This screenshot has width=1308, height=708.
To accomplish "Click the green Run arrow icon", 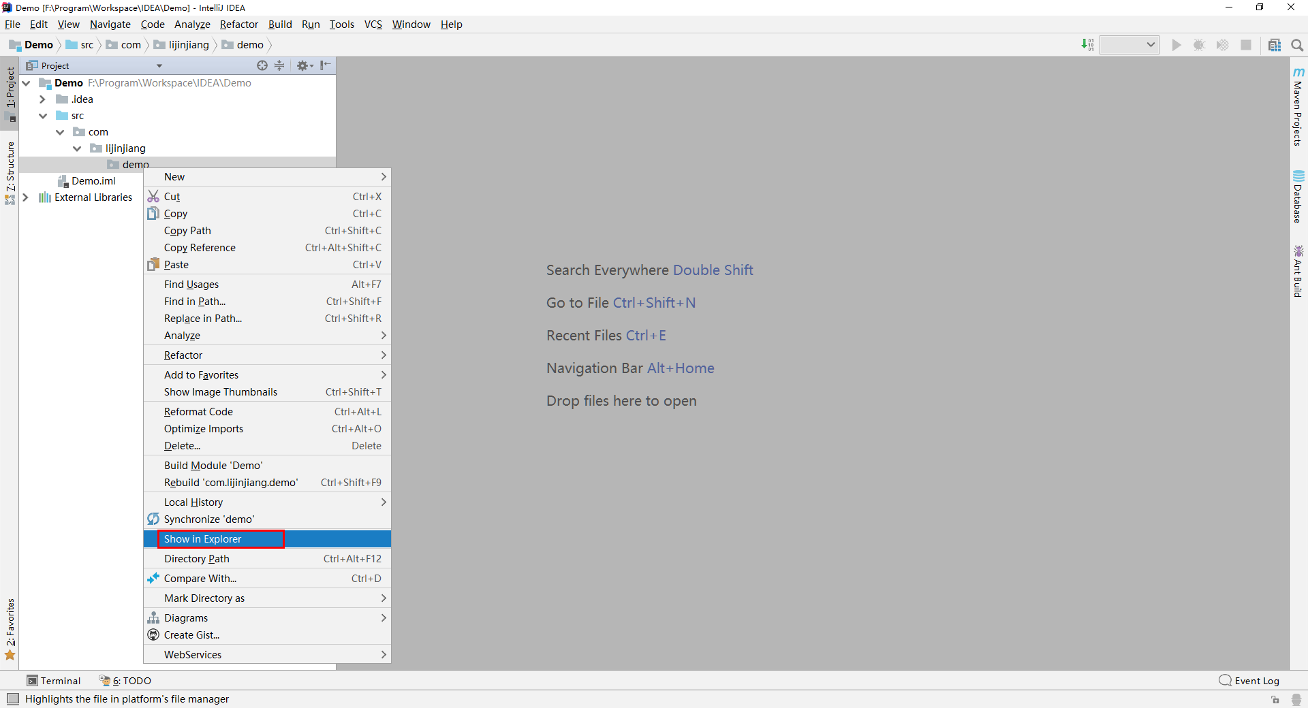I will point(1177,45).
